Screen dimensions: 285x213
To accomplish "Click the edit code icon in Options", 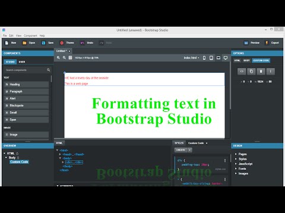I will pyautogui.click(x=242, y=72).
